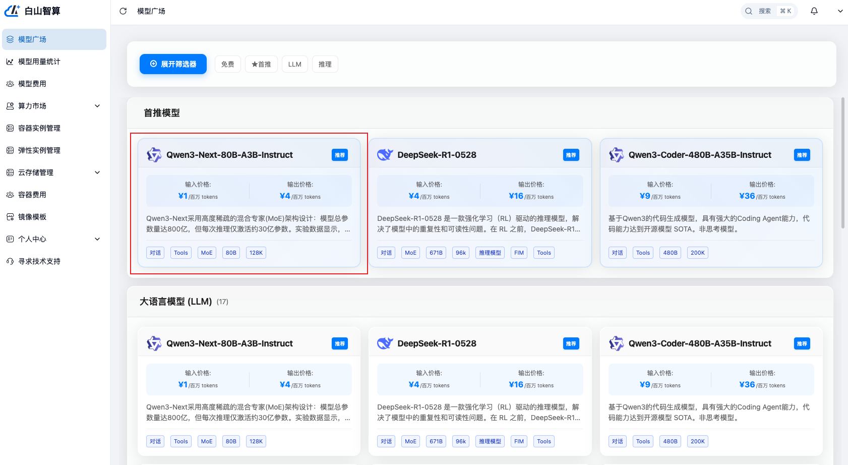The image size is (848, 465).
Task: Click the 白山智算 logo icon
Action: point(12,11)
